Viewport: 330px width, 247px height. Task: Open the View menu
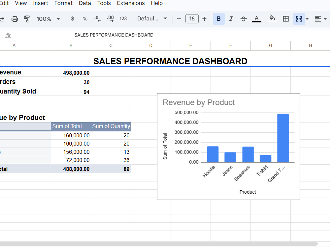tap(21, 3)
